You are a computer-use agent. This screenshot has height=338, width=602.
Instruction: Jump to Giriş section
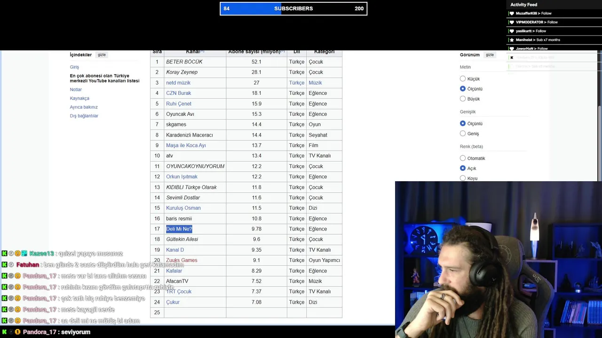(74, 67)
